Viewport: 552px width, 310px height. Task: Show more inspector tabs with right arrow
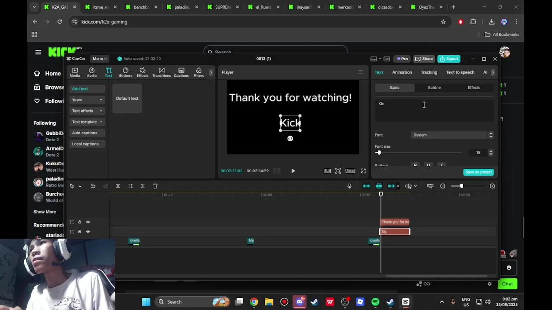(493, 72)
